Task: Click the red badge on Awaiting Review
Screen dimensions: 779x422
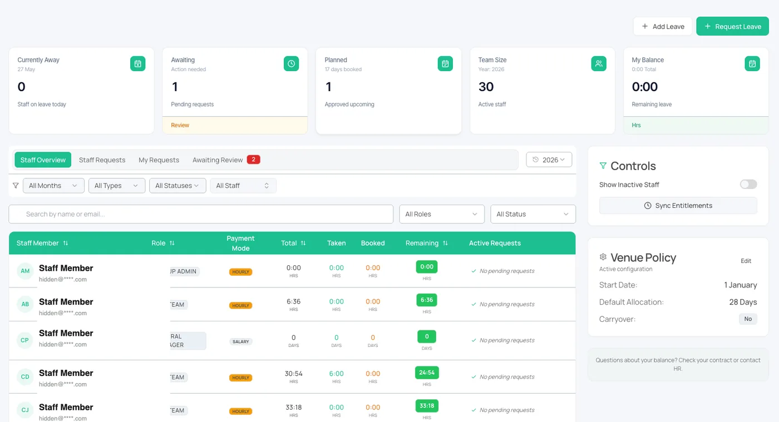Action: pyautogui.click(x=253, y=160)
